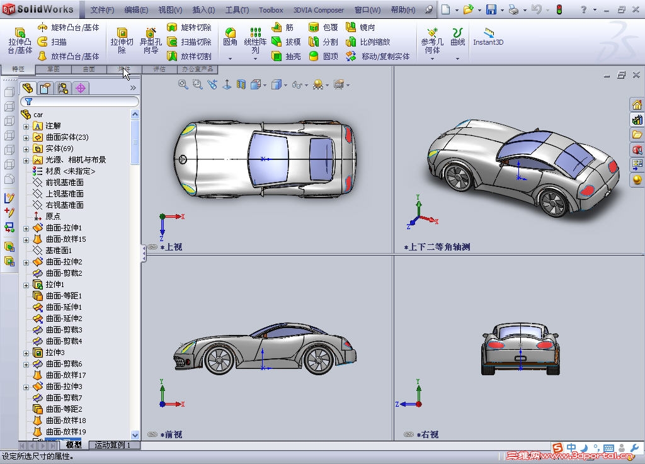Toggle the Section View icon

coord(241,84)
